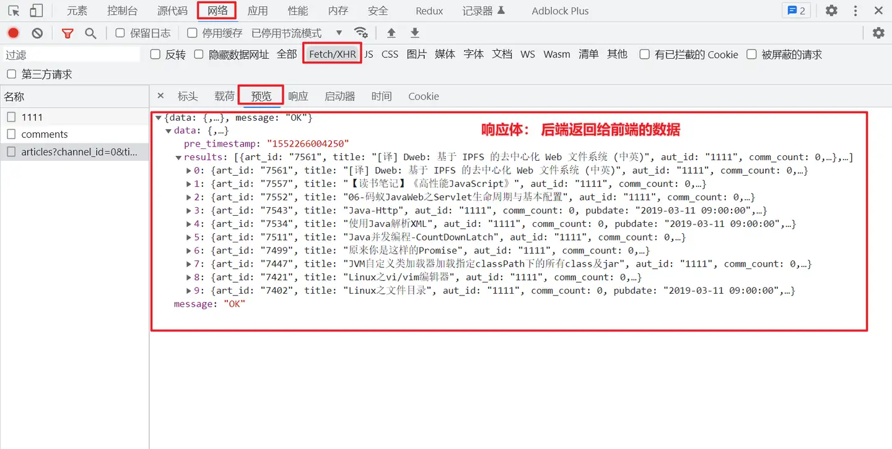Expand result item 0 with art_id 7561

coord(189,171)
